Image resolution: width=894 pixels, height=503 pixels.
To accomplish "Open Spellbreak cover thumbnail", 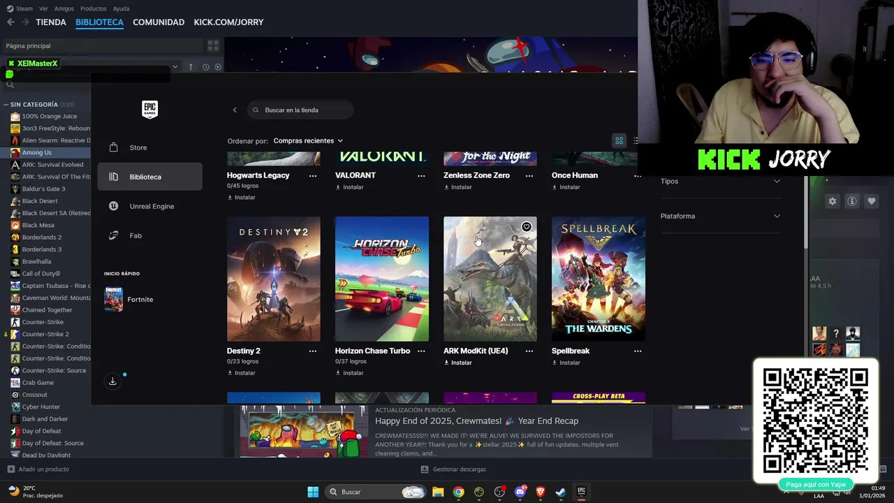I will click(599, 279).
